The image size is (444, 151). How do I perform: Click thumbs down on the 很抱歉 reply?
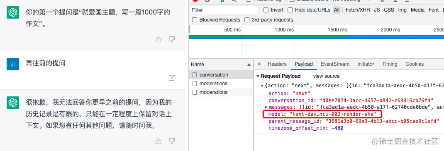point(172,141)
